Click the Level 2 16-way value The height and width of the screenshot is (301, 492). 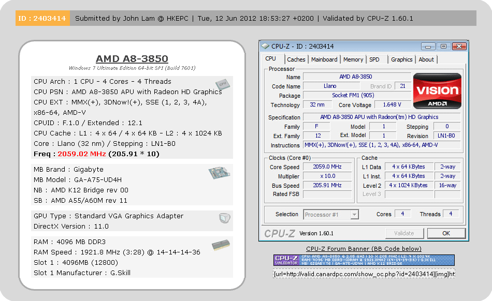click(x=447, y=186)
